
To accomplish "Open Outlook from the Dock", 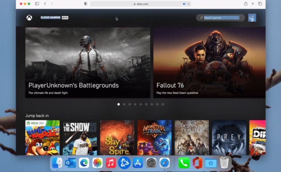I will click(x=71, y=163).
